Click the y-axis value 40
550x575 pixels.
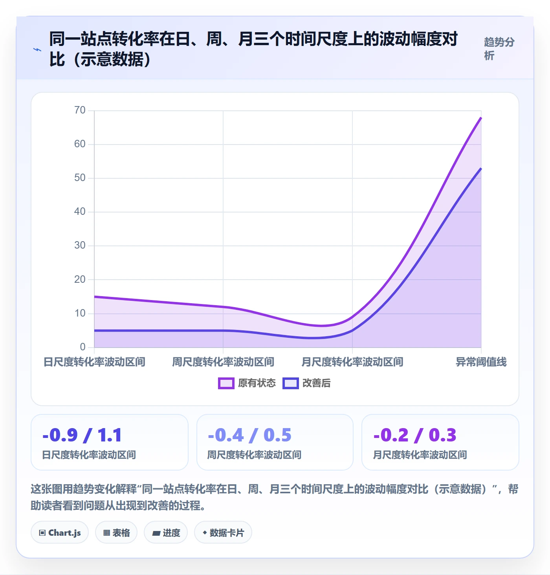click(80, 212)
